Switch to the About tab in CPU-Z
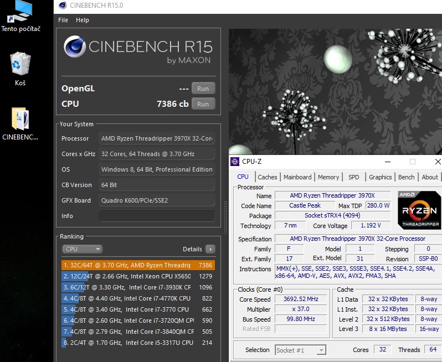This screenshot has height=362, width=442. coord(430,177)
